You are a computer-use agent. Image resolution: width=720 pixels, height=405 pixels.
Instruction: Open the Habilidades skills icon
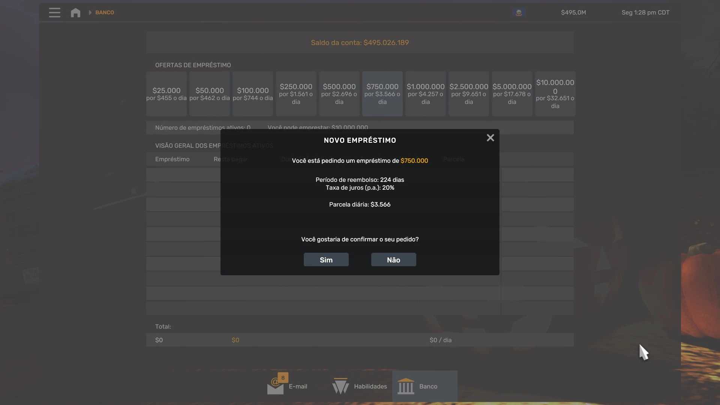point(340,386)
